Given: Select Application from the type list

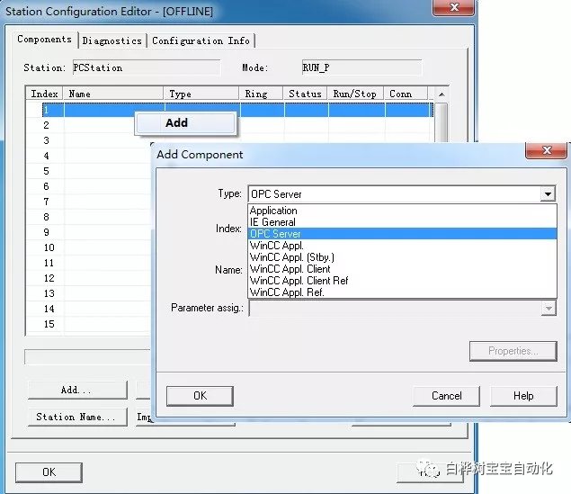Looking at the screenshot, I should click(273, 211).
